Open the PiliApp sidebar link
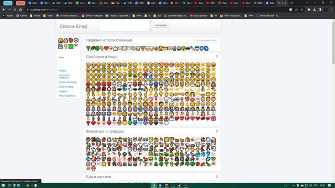Image resolution: width=335 pixels, height=188 pixels. point(62,70)
